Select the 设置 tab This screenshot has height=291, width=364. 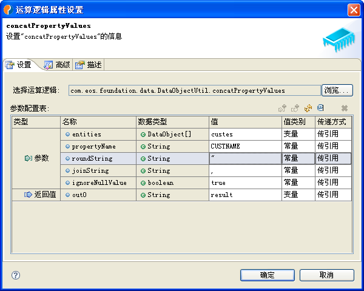coord(19,65)
